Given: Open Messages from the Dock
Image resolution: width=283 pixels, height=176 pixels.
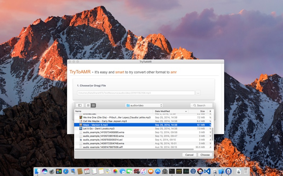Looking at the screenshot, I should pos(122,171).
